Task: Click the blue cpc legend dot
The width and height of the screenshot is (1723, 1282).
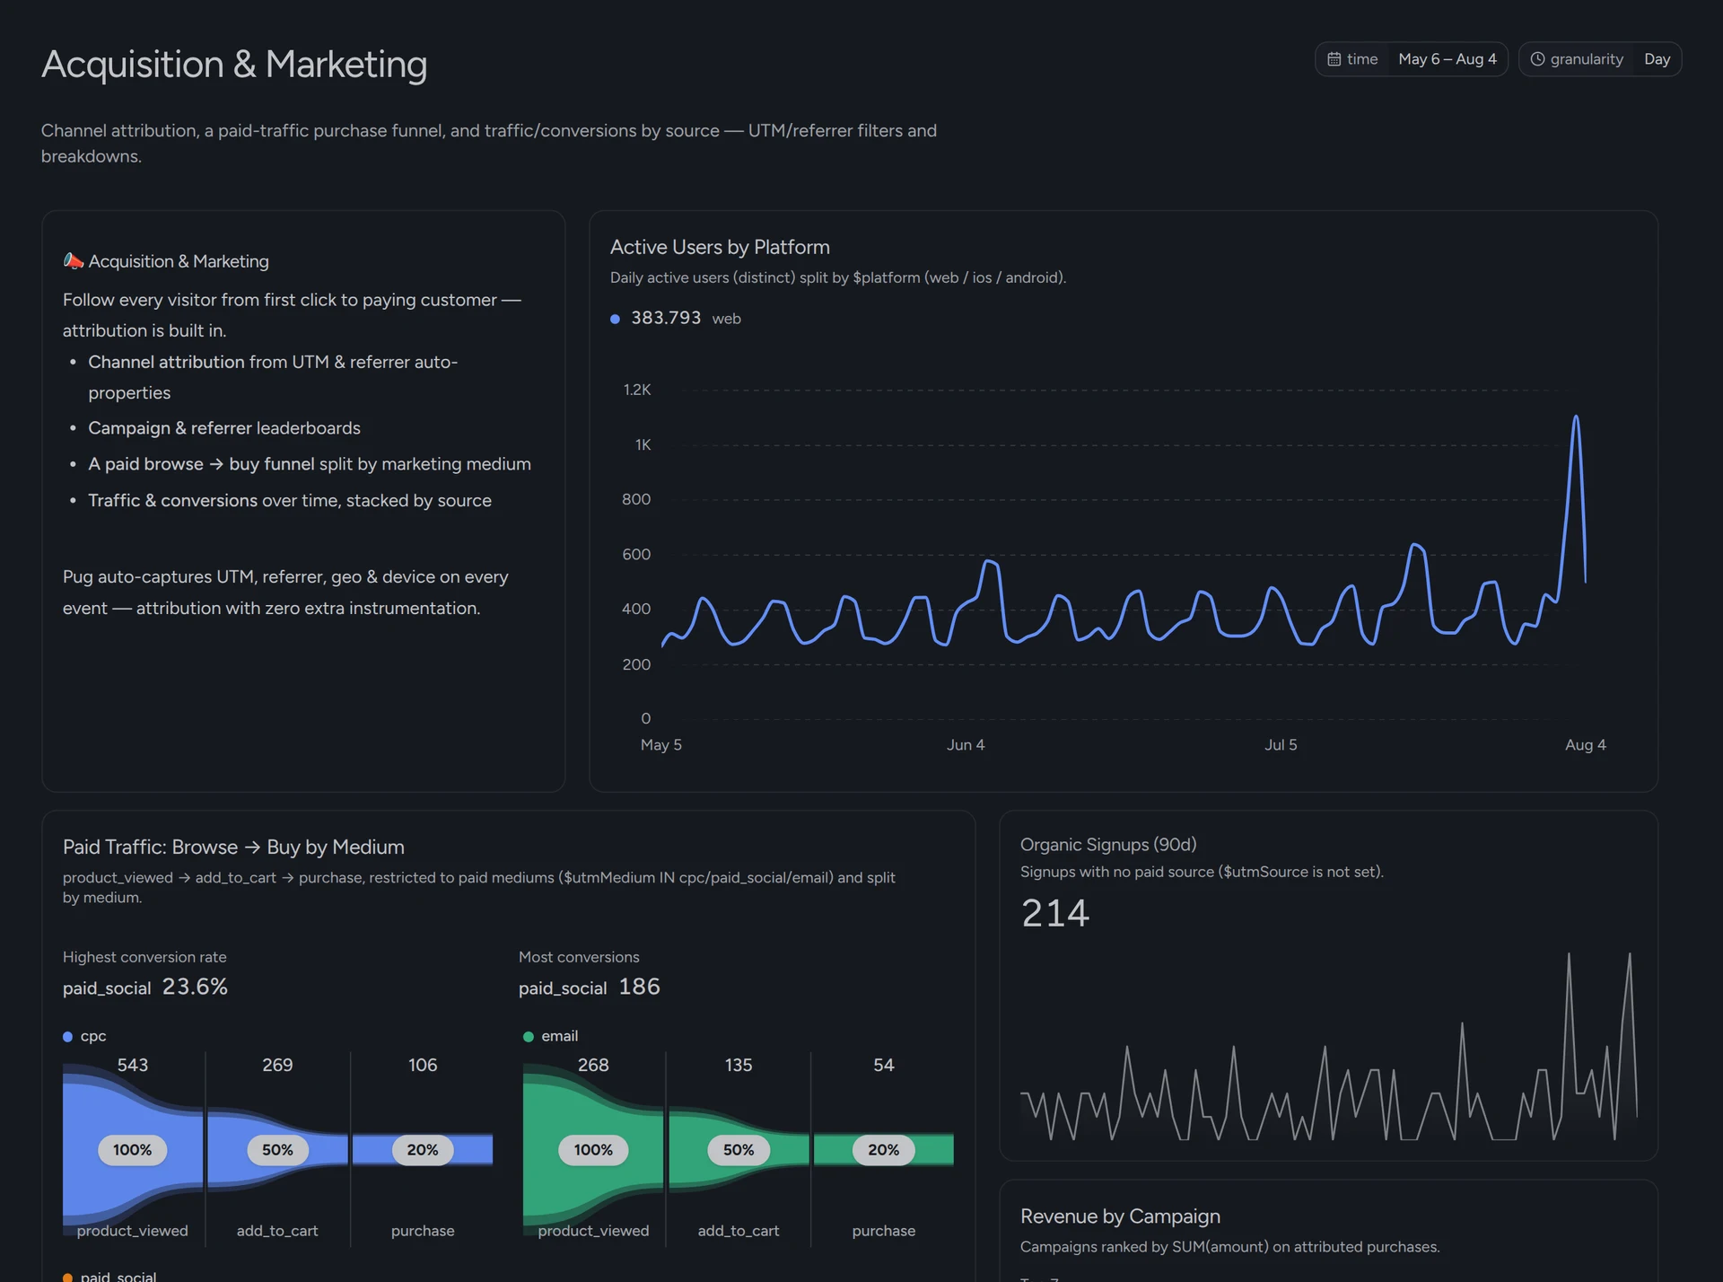Action: pyautogui.click(x=67, y=1037)
